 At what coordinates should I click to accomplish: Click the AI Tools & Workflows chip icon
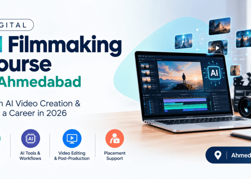(x=31, y=138)
